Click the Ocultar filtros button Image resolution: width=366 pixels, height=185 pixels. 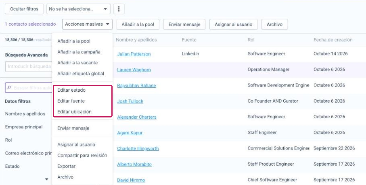click(24, 9)
